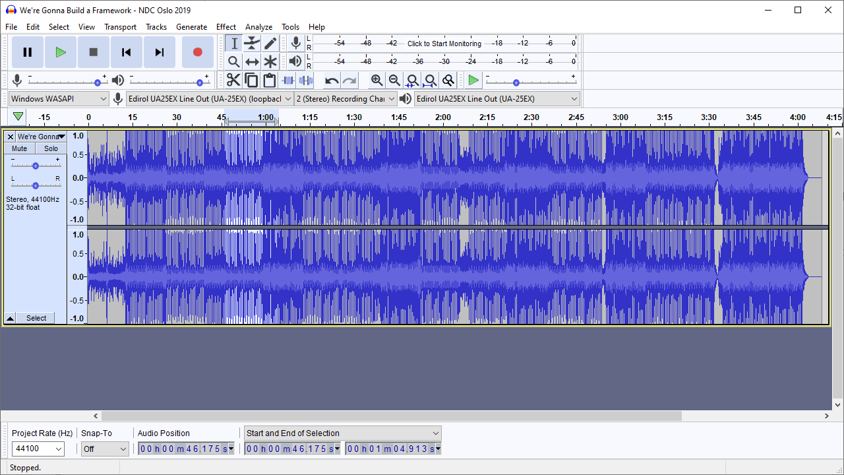Click the horizontal scrollbar under the tracks
This screenshot has height=475, width=844.
[391, 416]
